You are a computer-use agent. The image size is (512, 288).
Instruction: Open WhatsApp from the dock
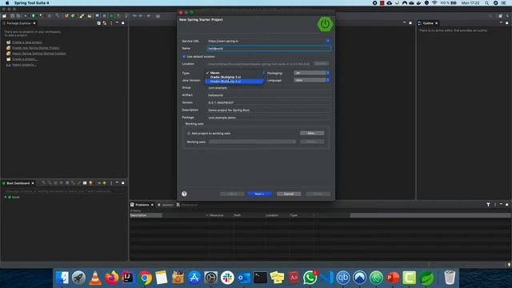310,278
